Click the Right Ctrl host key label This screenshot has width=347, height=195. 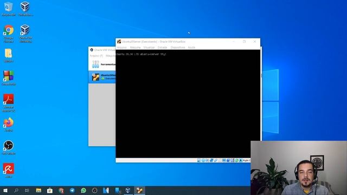point(247,160)
